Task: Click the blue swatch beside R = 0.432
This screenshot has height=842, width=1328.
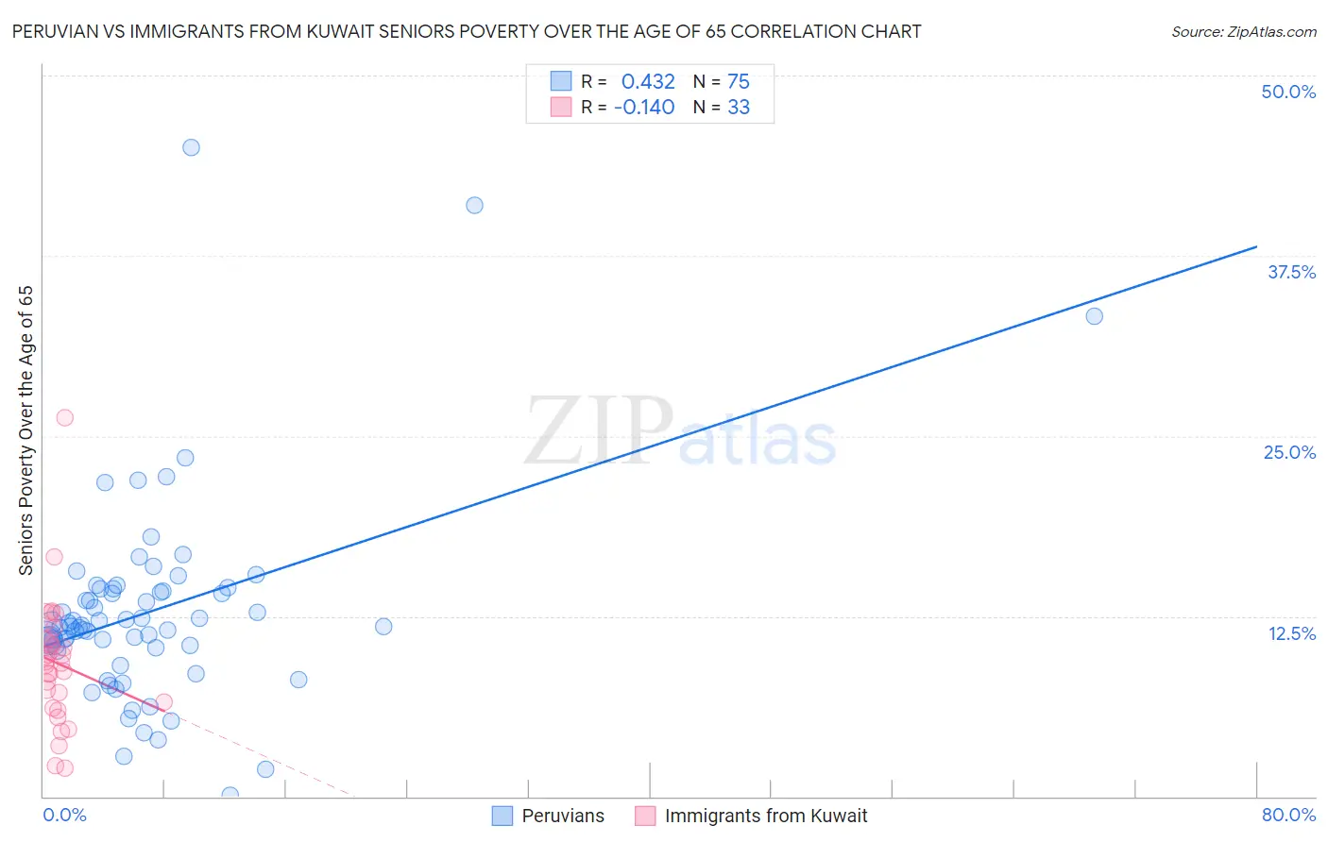Action: pyautogui.click(x=561, y=81)
